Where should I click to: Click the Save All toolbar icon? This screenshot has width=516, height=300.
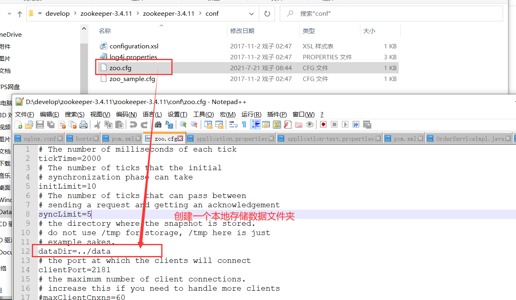tap(51, 125)
